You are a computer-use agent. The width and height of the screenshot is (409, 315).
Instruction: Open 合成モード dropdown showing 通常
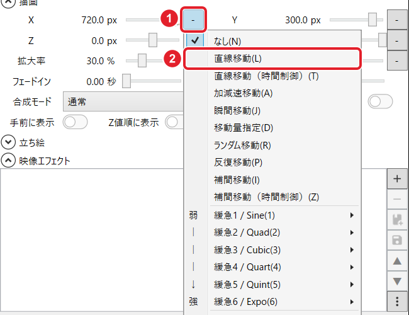pos(123,101)
